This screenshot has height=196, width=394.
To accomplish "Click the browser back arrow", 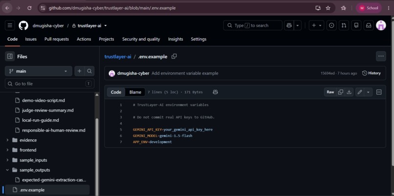I will (x=7, y=8).
